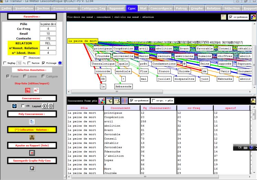Enable the Partie checkbox
Viewport: 257px width, 180px height.
click(x=29, y=63)
